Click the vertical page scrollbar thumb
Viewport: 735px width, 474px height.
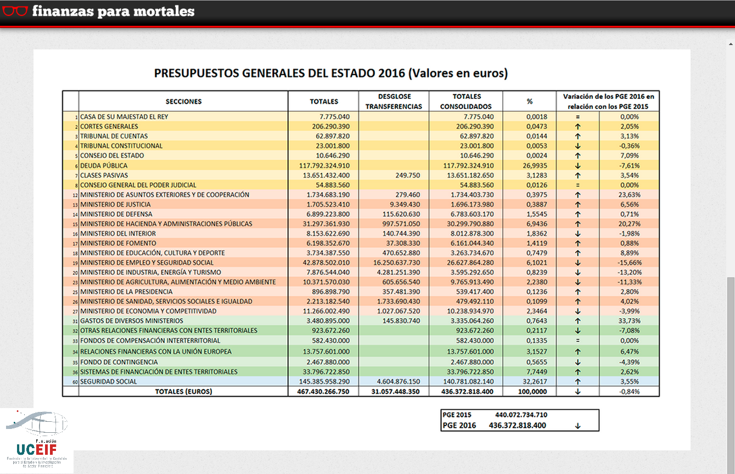[x=731, y=373]
